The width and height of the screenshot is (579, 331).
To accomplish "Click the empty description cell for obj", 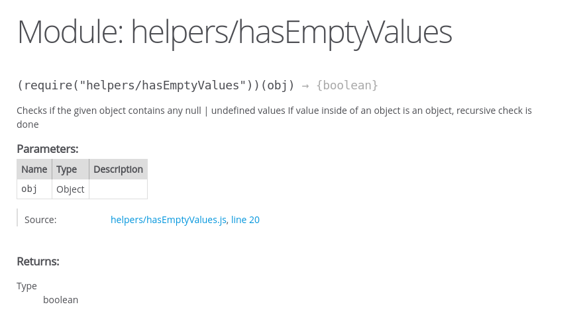I will pos(118,189).
